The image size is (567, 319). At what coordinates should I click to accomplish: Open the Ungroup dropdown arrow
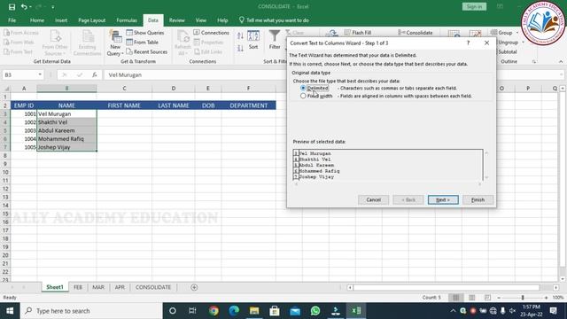(x=523, y=43)
